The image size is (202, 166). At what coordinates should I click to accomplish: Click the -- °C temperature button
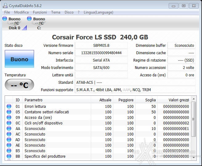19,85
